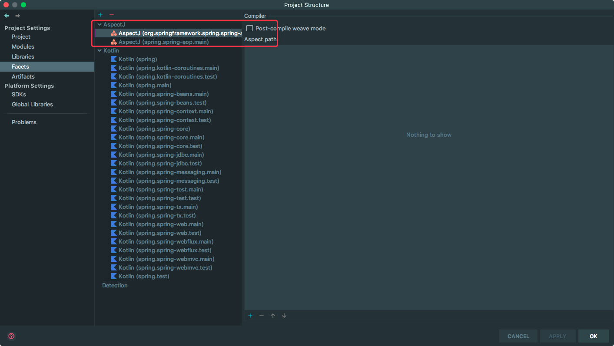
Task: Click Kotlin icon for spring.spring-core facet
Action: [114, 129]
